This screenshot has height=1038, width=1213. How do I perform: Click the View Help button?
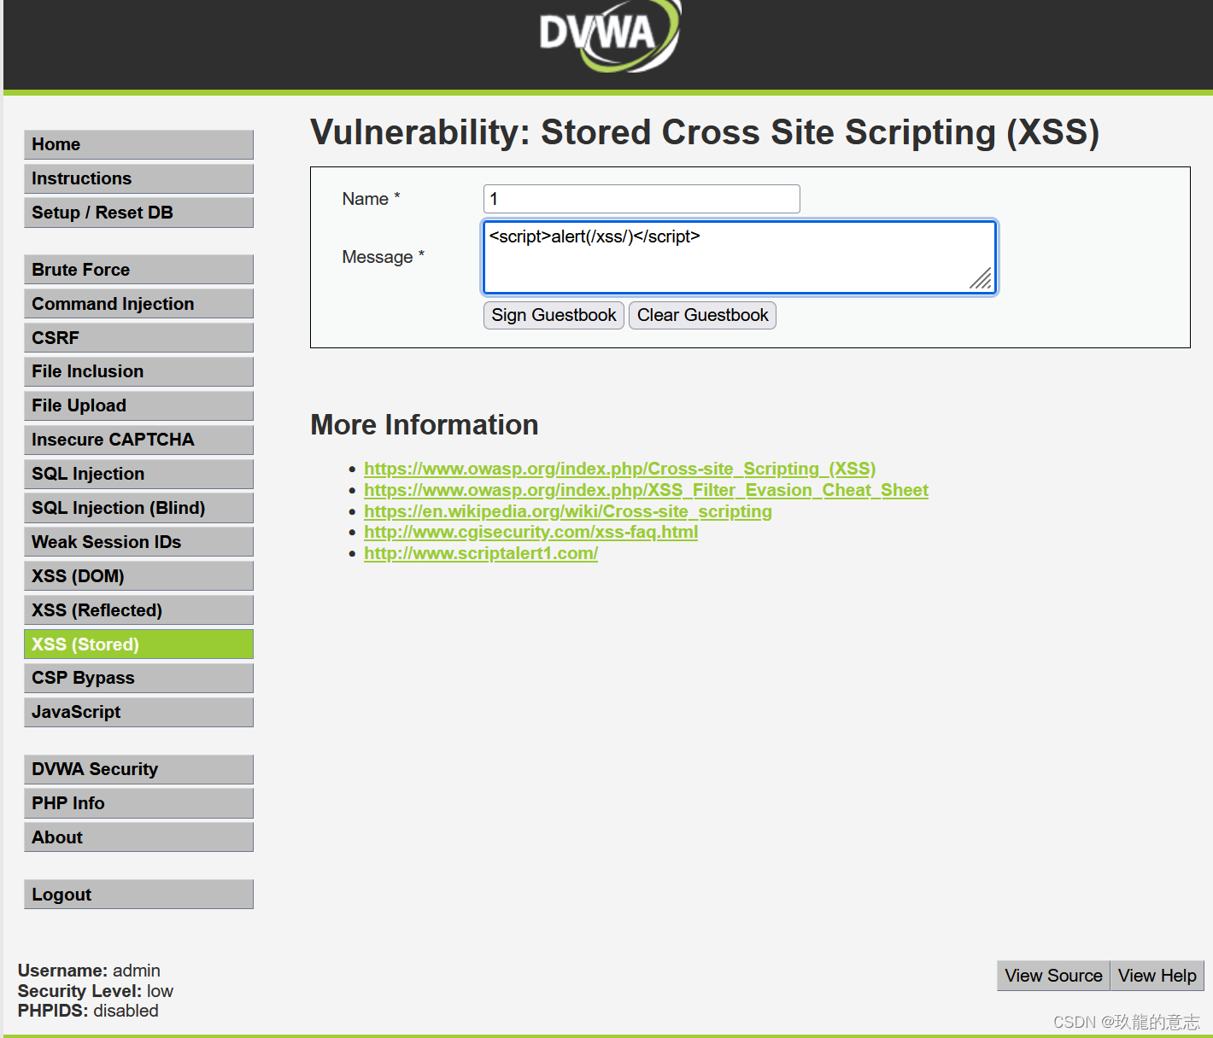click(x=1157, y=976)
